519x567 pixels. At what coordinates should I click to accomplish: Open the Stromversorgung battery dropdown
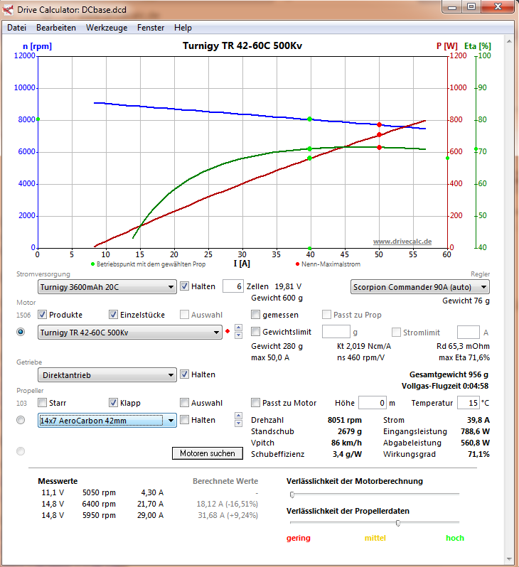pos(107,287)
